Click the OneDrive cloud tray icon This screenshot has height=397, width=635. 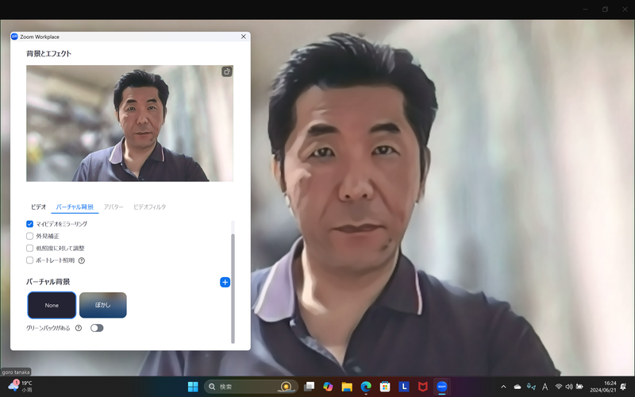[x=518, y=387]
